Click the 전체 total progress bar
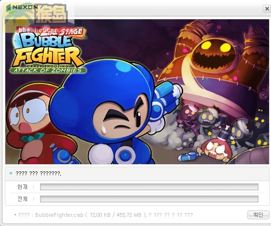Image resolution: width=271 pixels, height=226 pixels. click(x=149, y=199)
